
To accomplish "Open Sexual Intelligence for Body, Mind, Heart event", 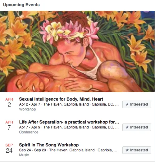I will (61, 99).
